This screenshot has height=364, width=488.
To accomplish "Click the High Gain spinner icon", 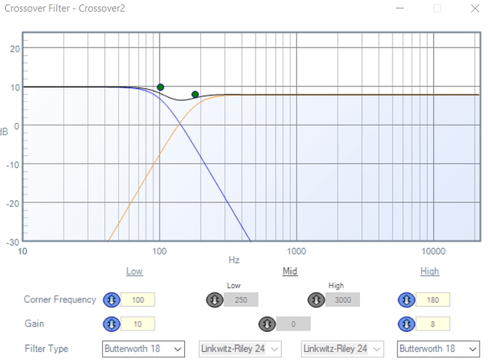I will 406,323.
